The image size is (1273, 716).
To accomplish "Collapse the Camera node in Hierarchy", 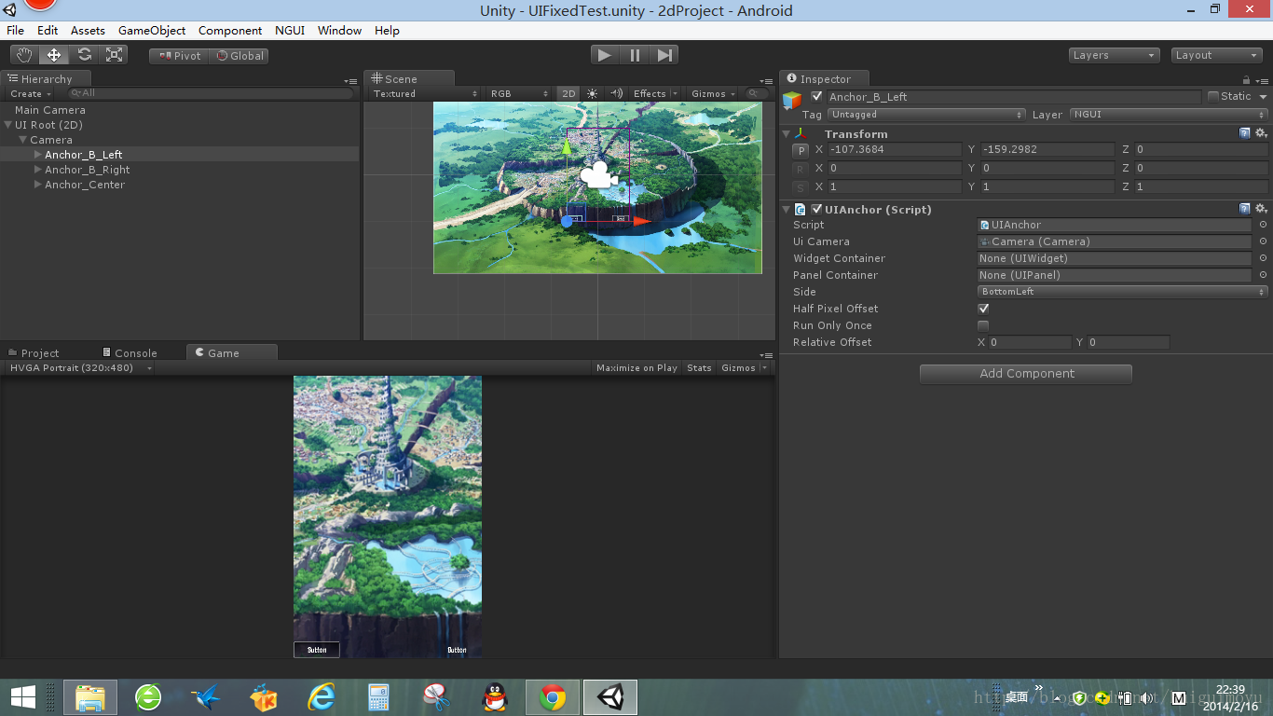I will click(23, 140).
